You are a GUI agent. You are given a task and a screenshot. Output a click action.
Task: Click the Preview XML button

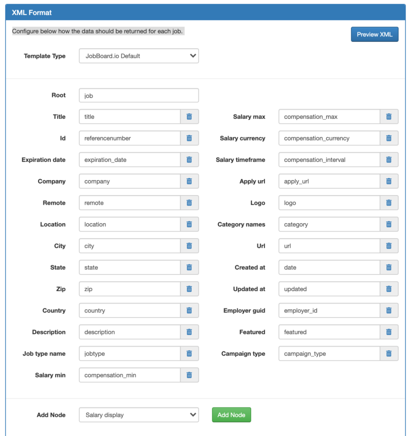(375, 34)
